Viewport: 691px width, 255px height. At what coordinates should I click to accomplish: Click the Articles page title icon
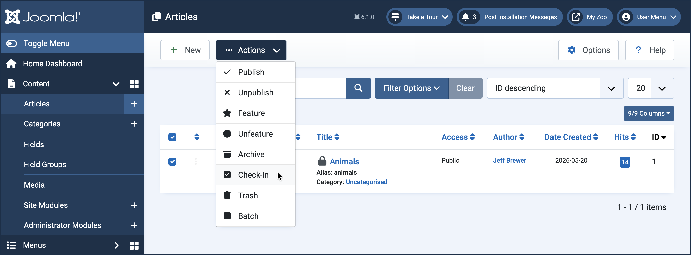click(x=156, y=17)
